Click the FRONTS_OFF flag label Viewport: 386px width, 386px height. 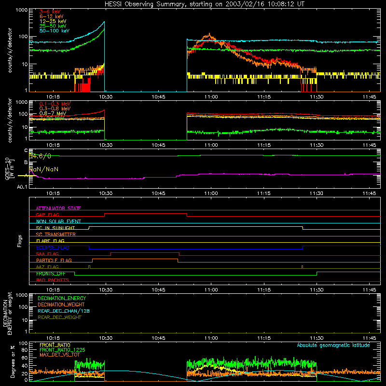51,274
